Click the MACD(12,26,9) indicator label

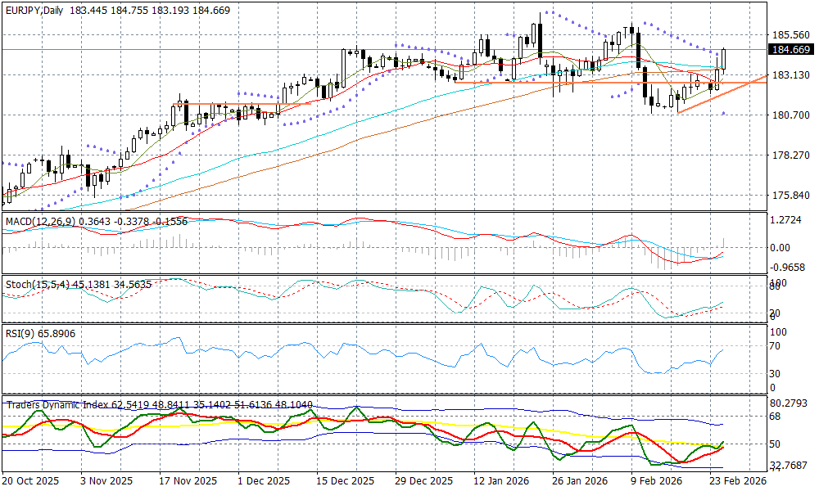(41, 222)
